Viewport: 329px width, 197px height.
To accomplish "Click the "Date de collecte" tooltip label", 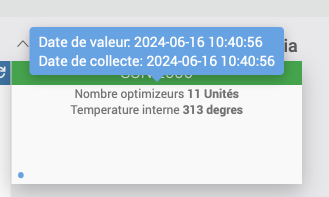I will pos(91,61).
